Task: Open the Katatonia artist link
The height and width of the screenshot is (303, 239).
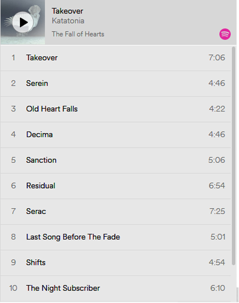Action: [68, 21]
